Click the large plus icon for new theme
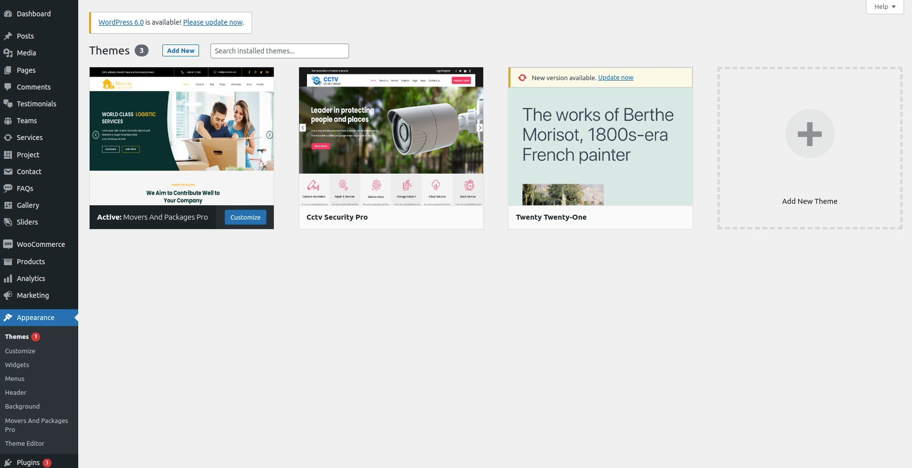The width and height of the screenshot is (912, 468). [x=810, y=134]
